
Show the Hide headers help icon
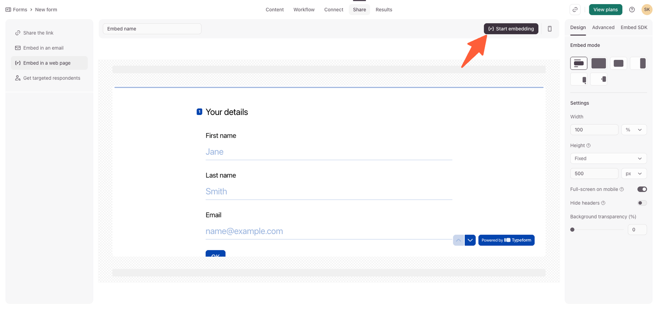click(x=603, y=203)
